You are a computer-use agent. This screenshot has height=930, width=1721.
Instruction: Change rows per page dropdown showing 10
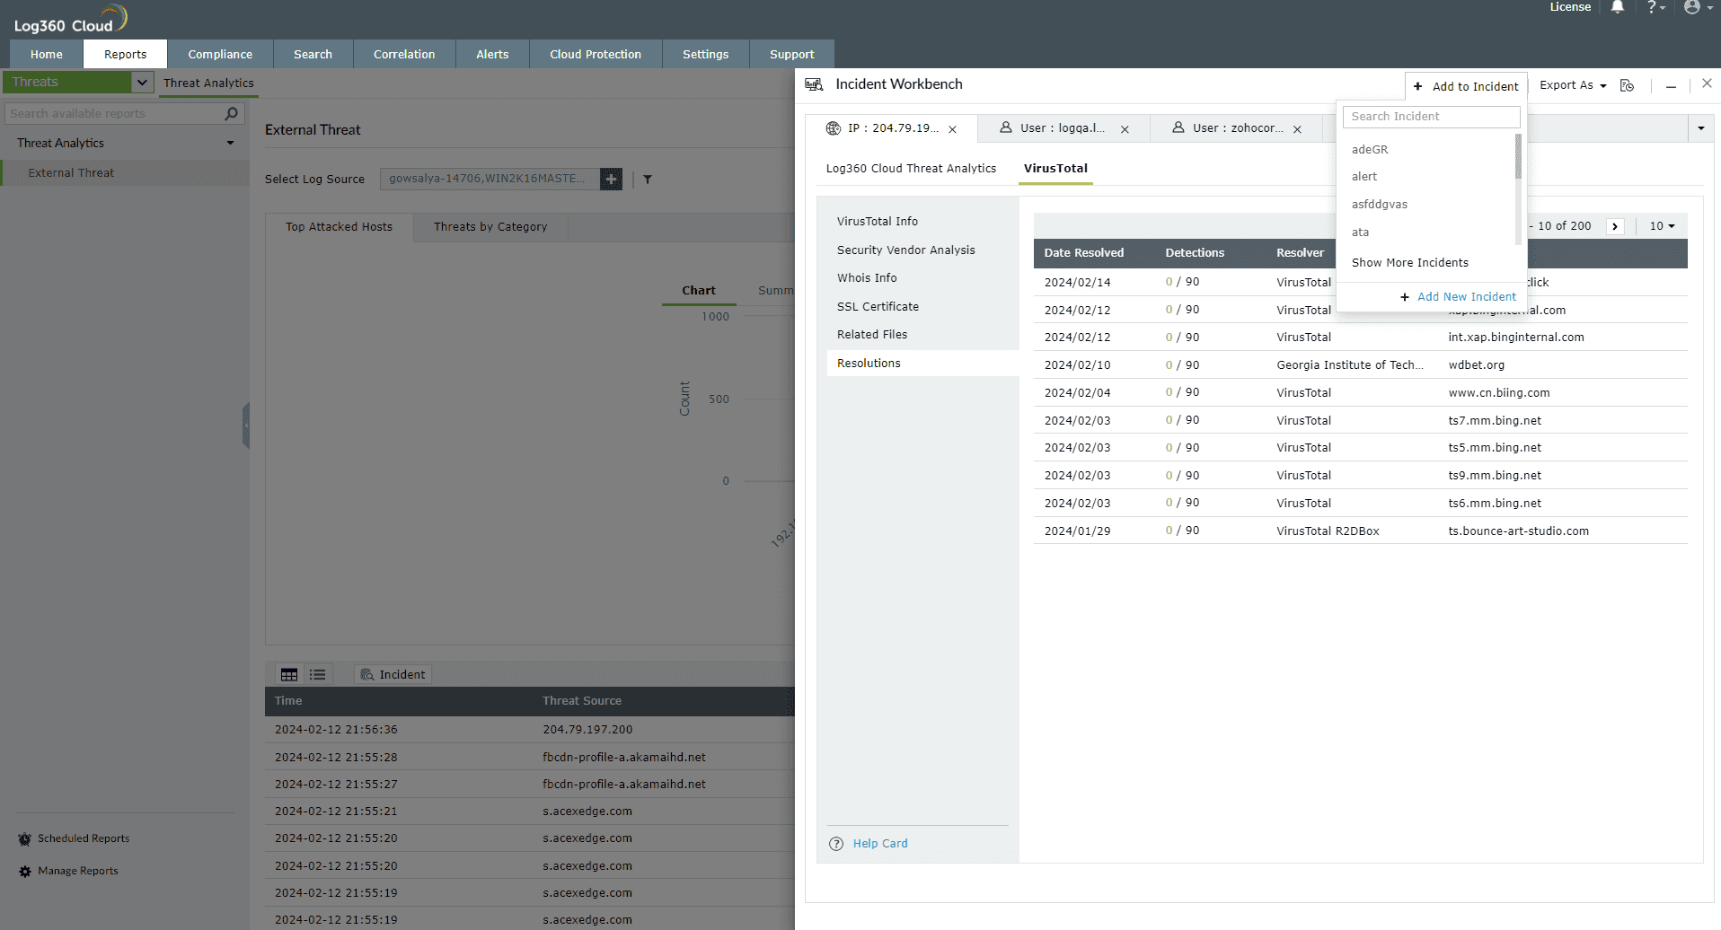[x=1662, y=226]
